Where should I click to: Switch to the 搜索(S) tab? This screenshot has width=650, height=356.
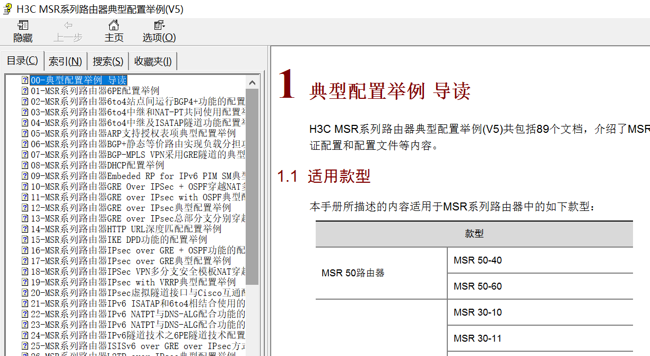pyautogui.click(x=108, y=62)
